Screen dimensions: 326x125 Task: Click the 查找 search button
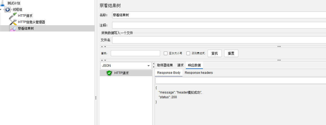pyautogui.click(x=215, y=53)
